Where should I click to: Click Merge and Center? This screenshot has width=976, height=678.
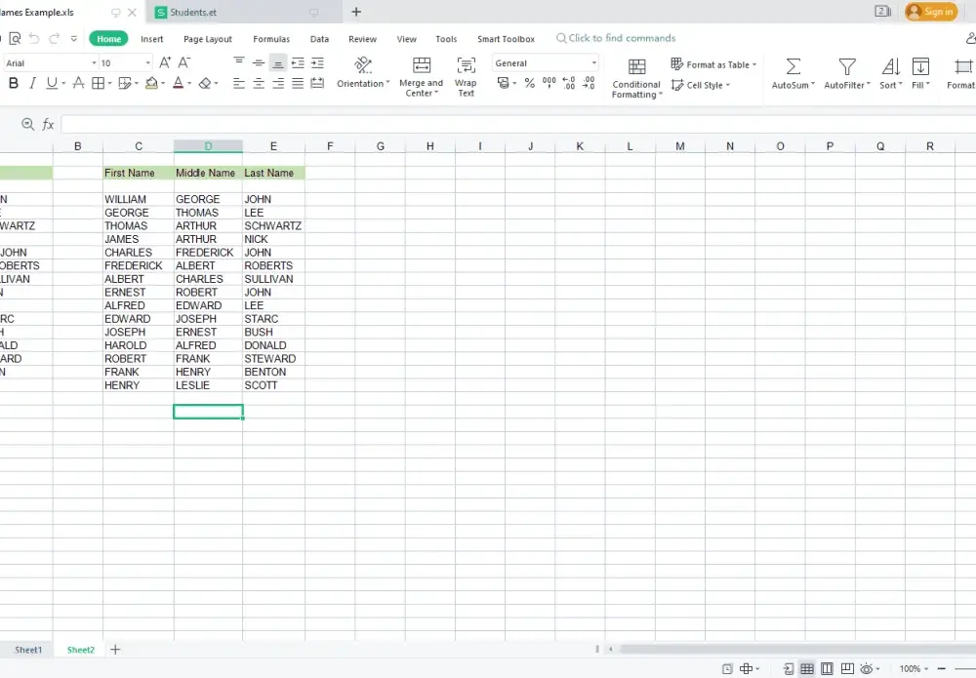[422, 76]
